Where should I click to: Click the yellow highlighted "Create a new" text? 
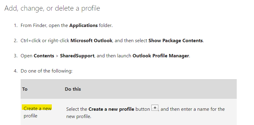(38, 108)
